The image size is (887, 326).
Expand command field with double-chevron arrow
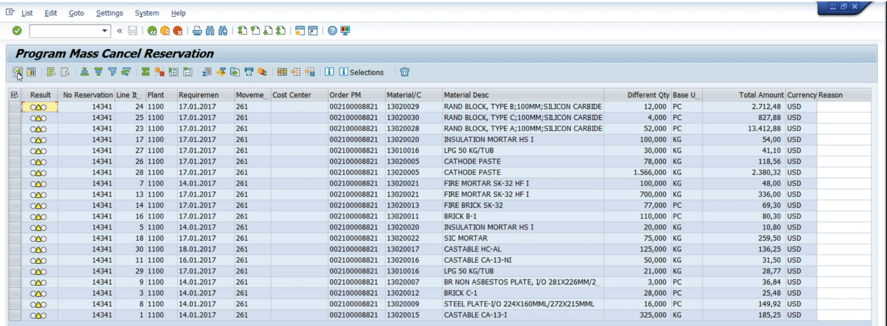(x=120, y=31)
